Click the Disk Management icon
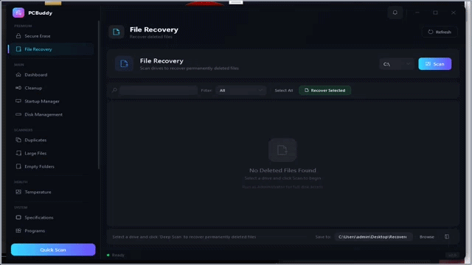Screen dimensions: 472x265 coord(18,114)
